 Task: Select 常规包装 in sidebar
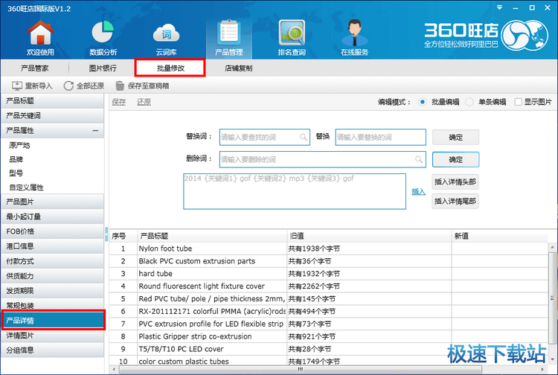[x=53, y=305]
